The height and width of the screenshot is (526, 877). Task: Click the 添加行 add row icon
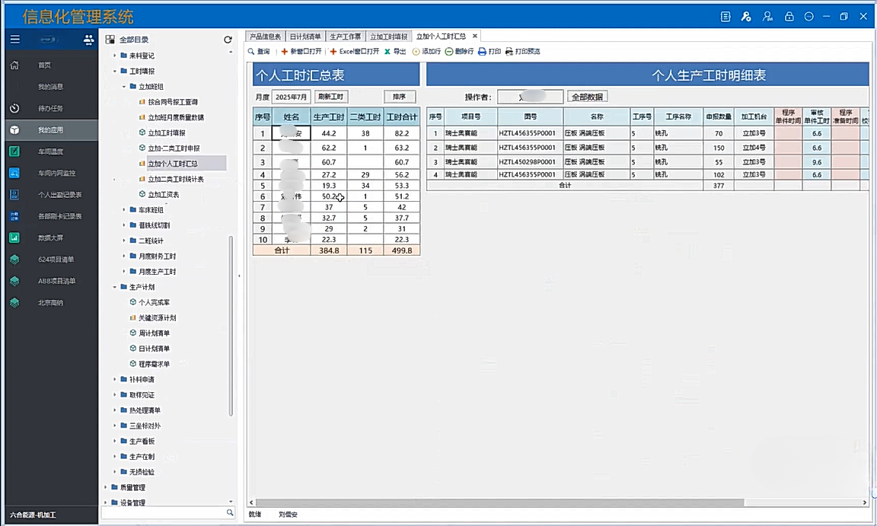tap(416, 52)
